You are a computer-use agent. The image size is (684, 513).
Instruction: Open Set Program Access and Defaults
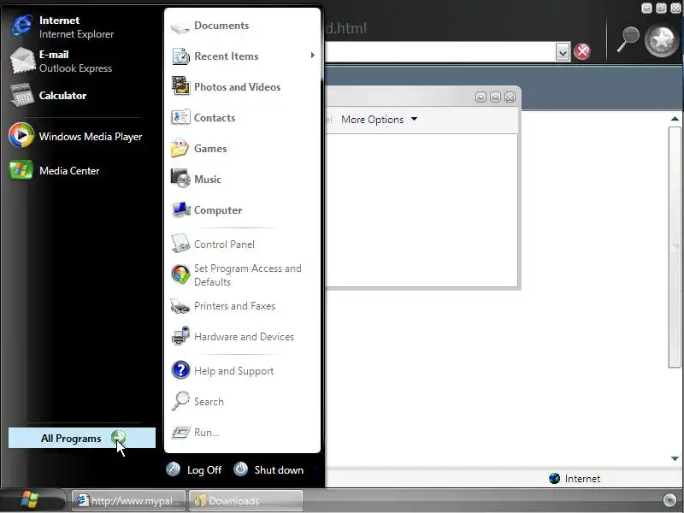point(237,274)
